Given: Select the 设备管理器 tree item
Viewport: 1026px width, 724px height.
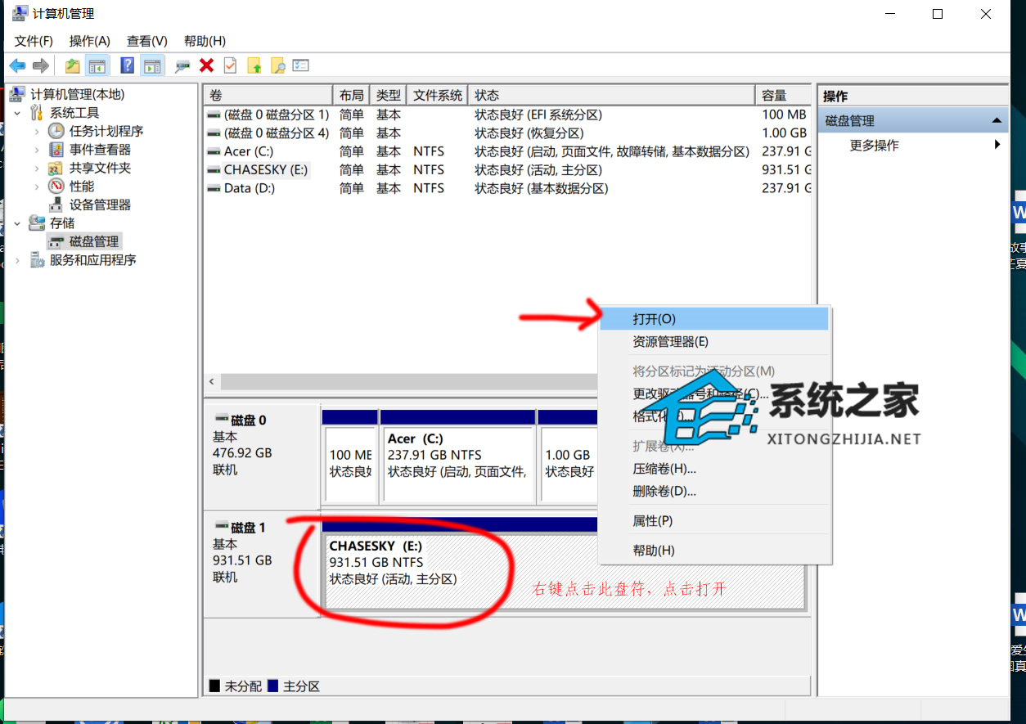Looking at the screenshot, I should pyautogui.click(x=100, y=205).
